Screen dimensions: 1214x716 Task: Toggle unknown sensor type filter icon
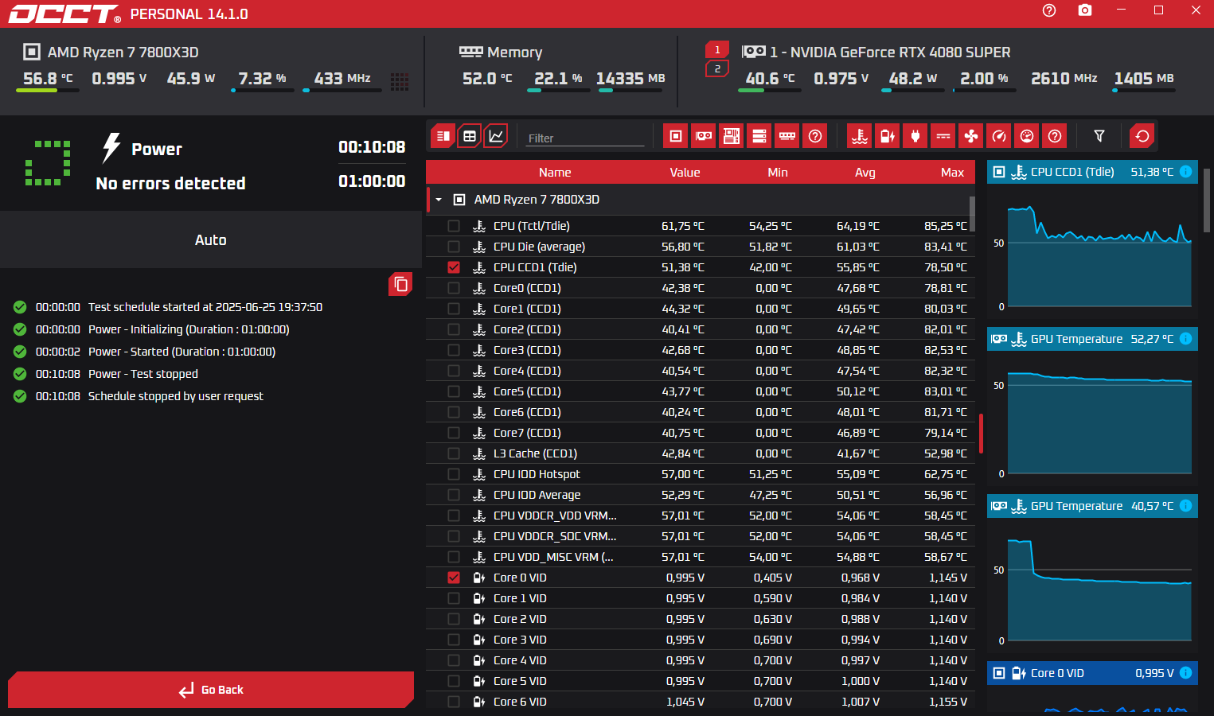[1055, 136]
